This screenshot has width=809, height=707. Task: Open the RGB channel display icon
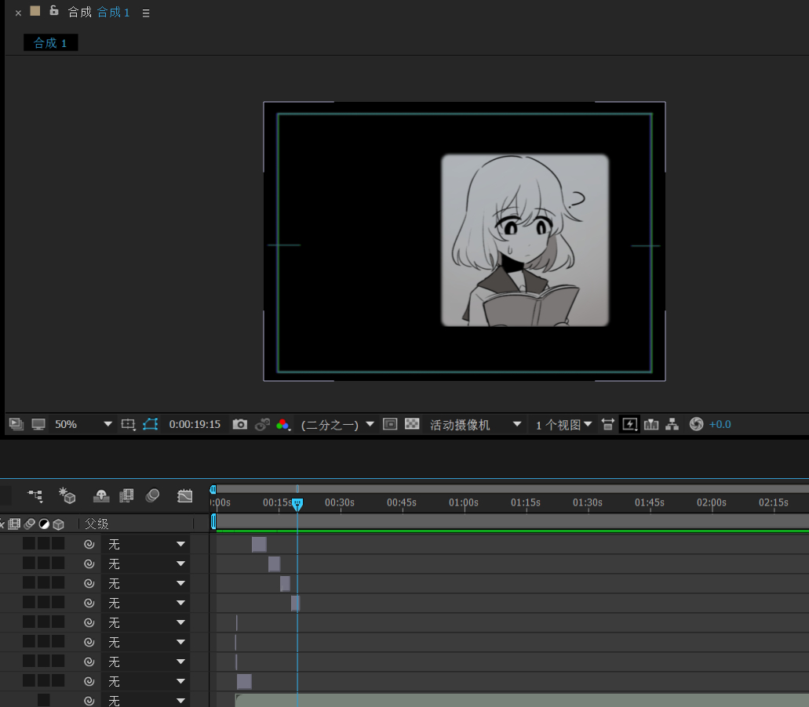click(283, 424)
